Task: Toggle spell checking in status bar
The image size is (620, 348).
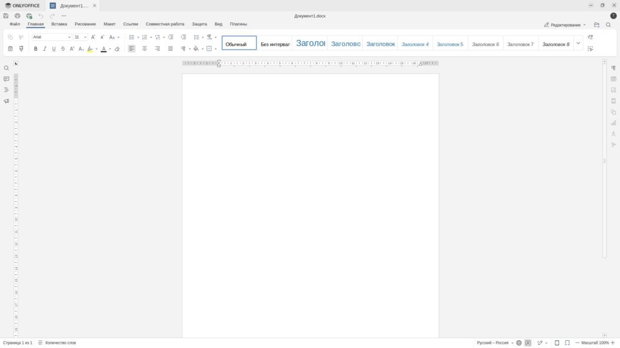Action: (529, 343)
